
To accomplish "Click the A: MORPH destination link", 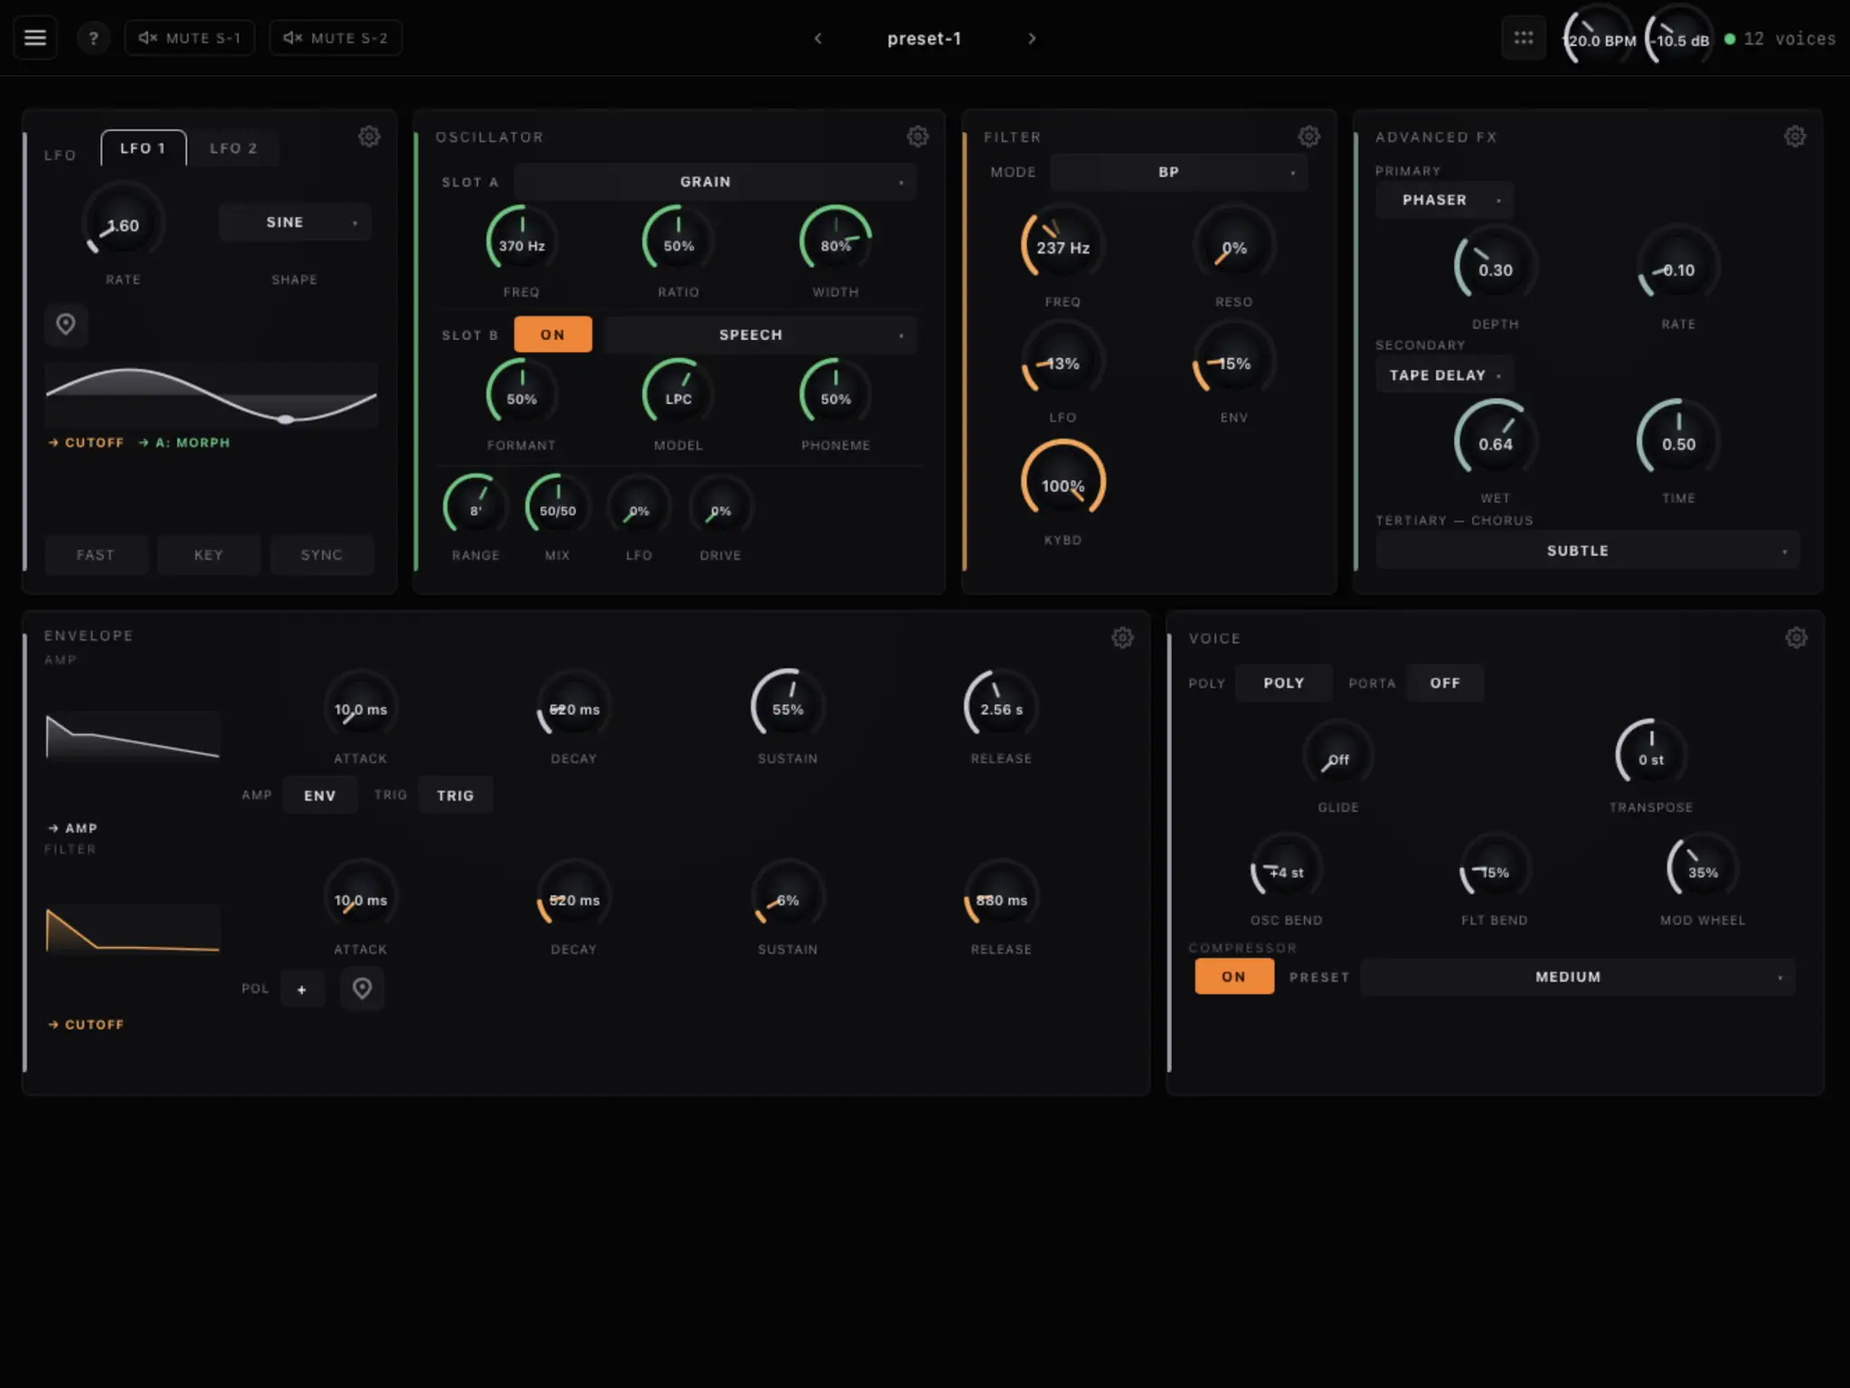I will (x=184, y=442).
